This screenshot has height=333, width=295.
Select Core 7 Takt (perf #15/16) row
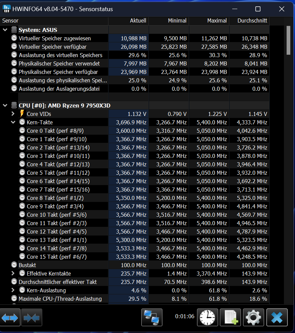(x=144, y=190)
